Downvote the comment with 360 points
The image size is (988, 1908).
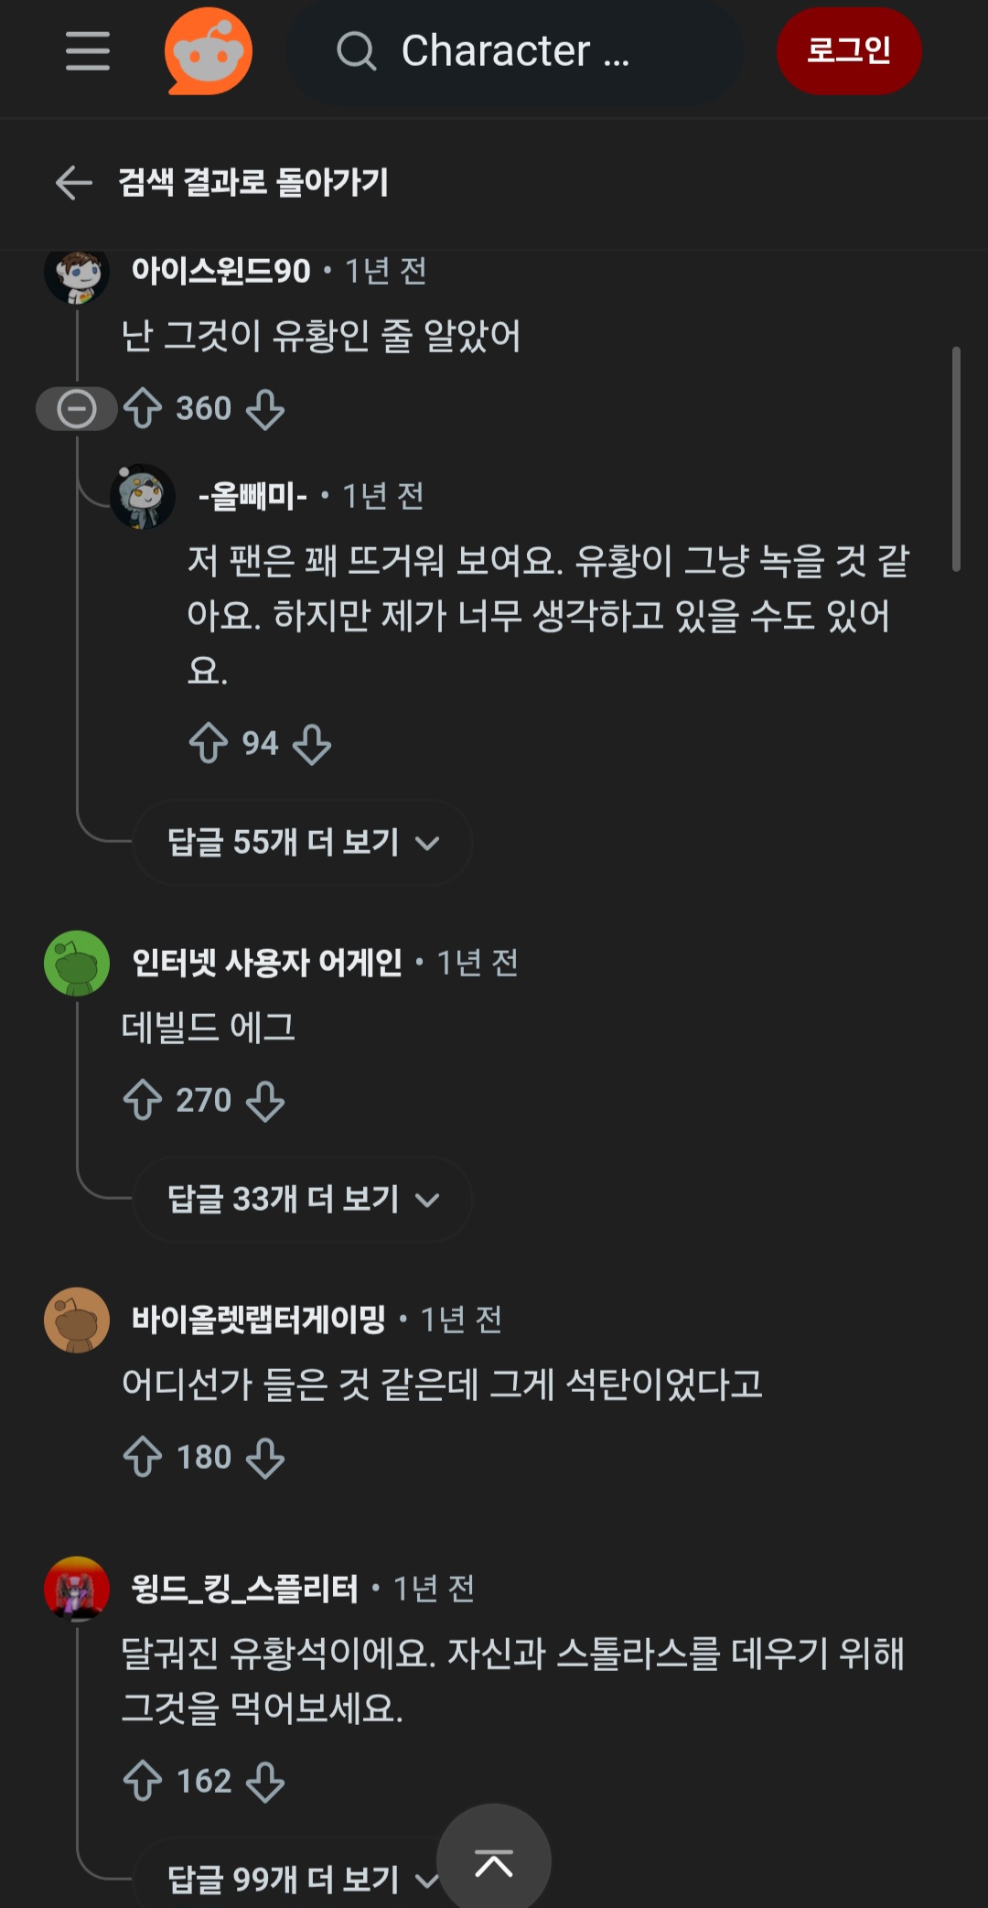[x=265, y=409]
